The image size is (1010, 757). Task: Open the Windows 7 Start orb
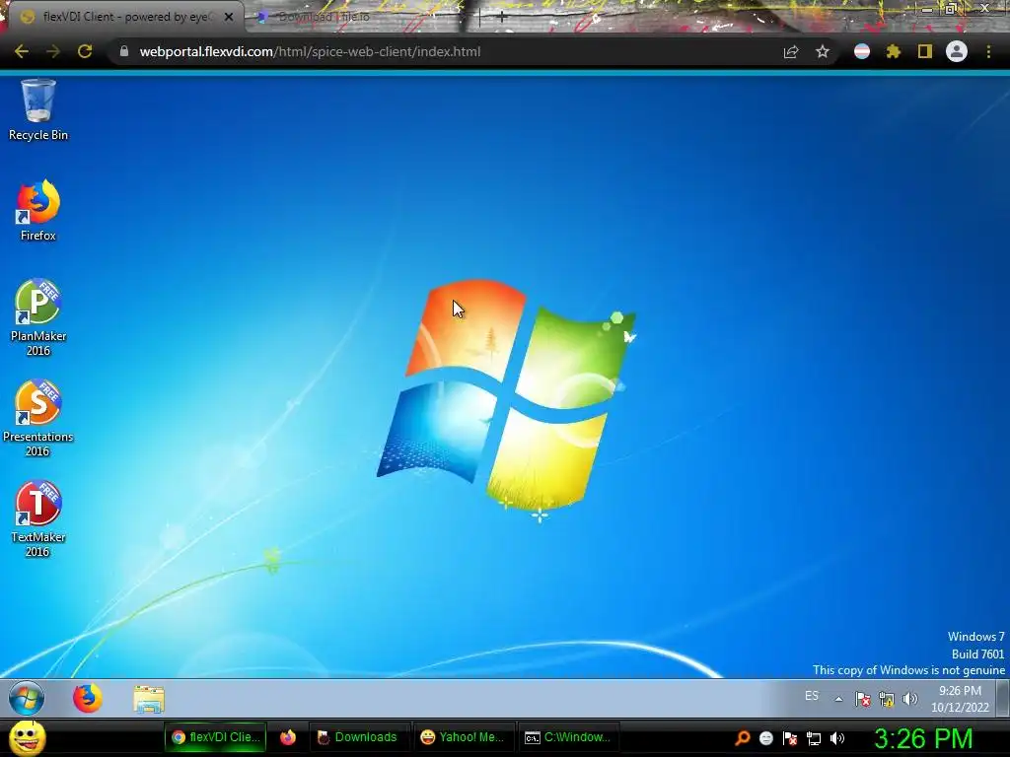coord(27,699)
